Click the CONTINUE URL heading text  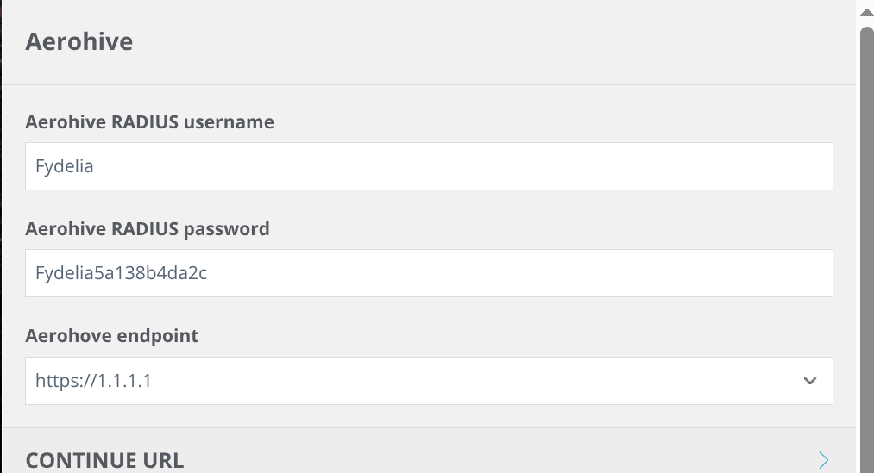click(x=104, y=460)
